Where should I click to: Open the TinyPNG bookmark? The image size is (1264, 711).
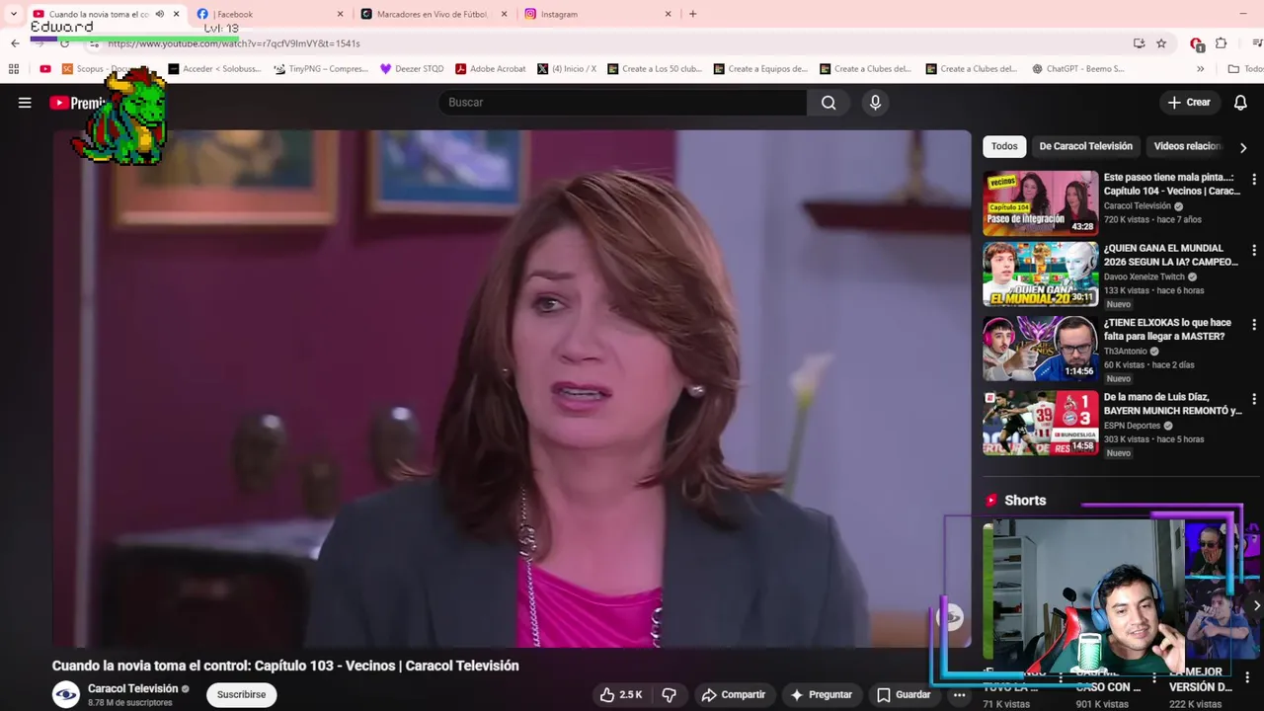tap(320, 69)
